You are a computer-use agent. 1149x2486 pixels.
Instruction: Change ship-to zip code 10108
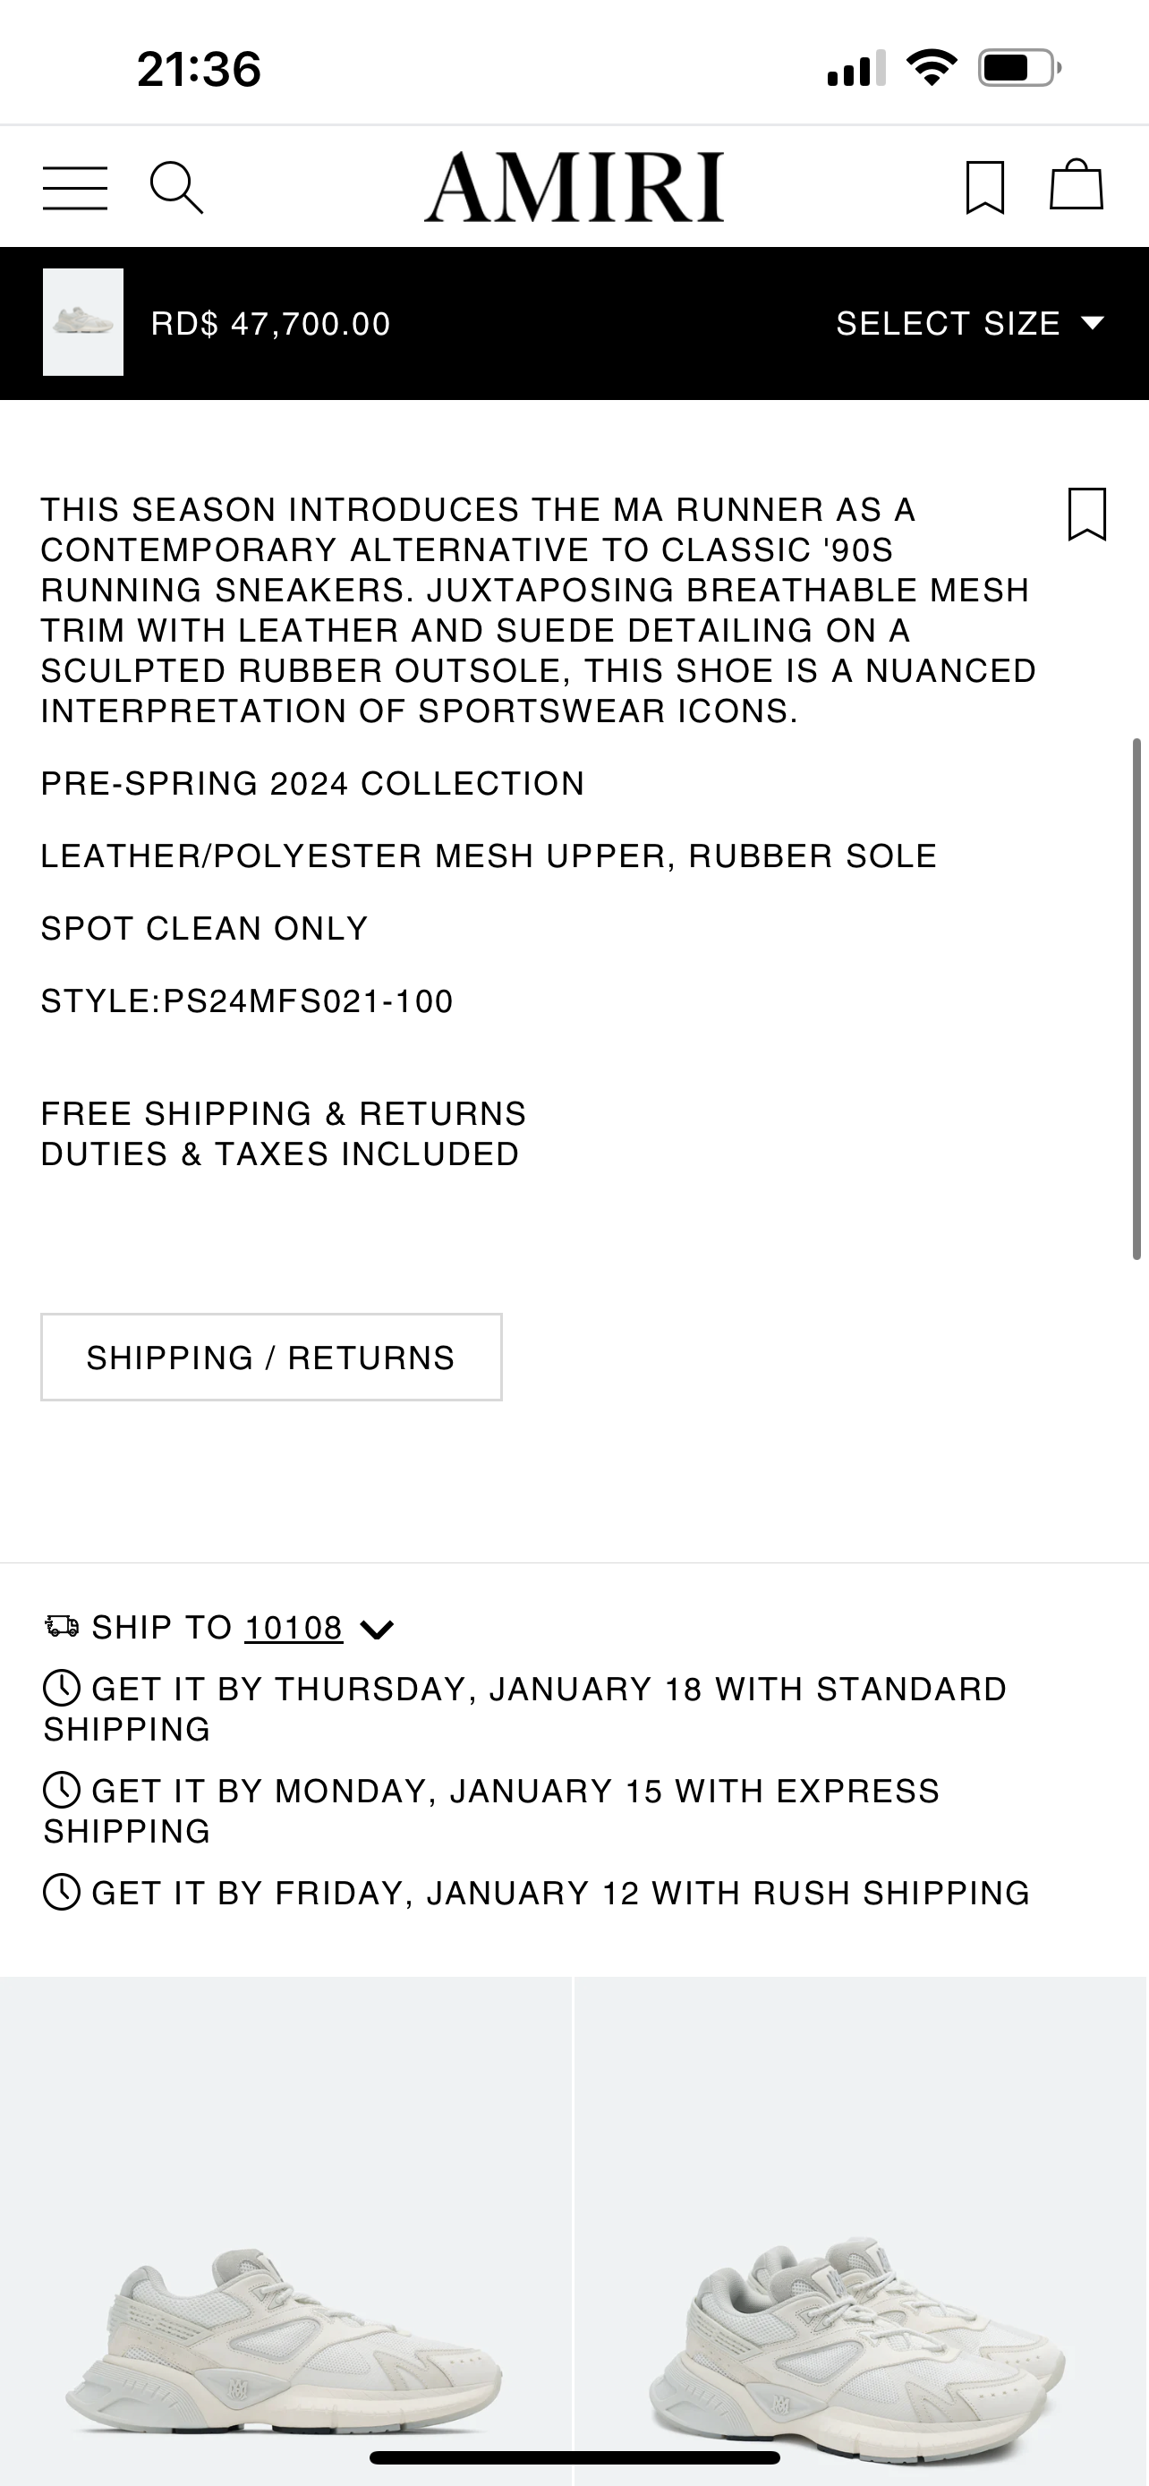click(294, 1628)
